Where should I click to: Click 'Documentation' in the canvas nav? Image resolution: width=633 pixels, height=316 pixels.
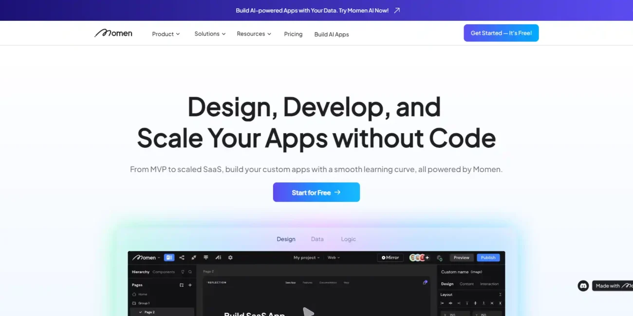pos(328,282)
